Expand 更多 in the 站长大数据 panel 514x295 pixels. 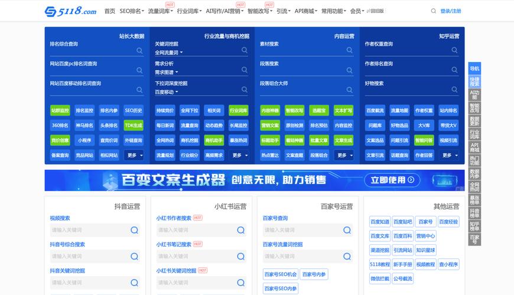[134, 155]
